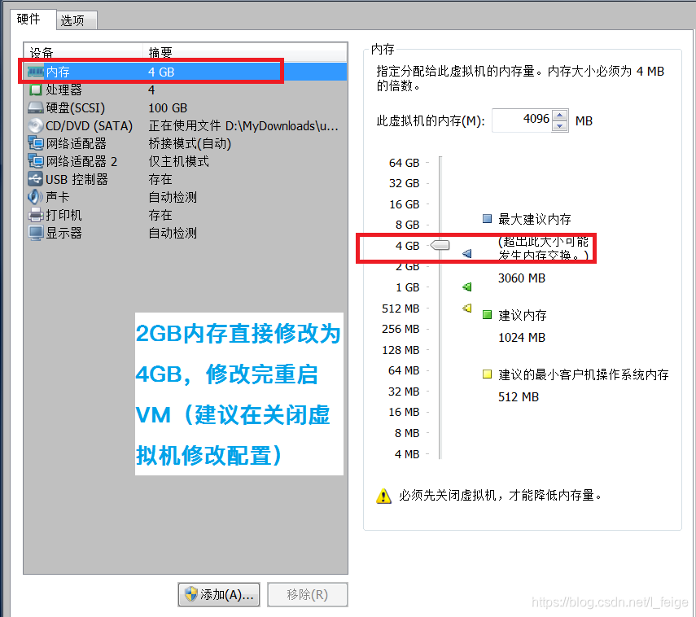The width and height of the screenshot is (696, 617).
Task: Click the CD/DVD (SATA) disc icon
Action: point(36,125)
